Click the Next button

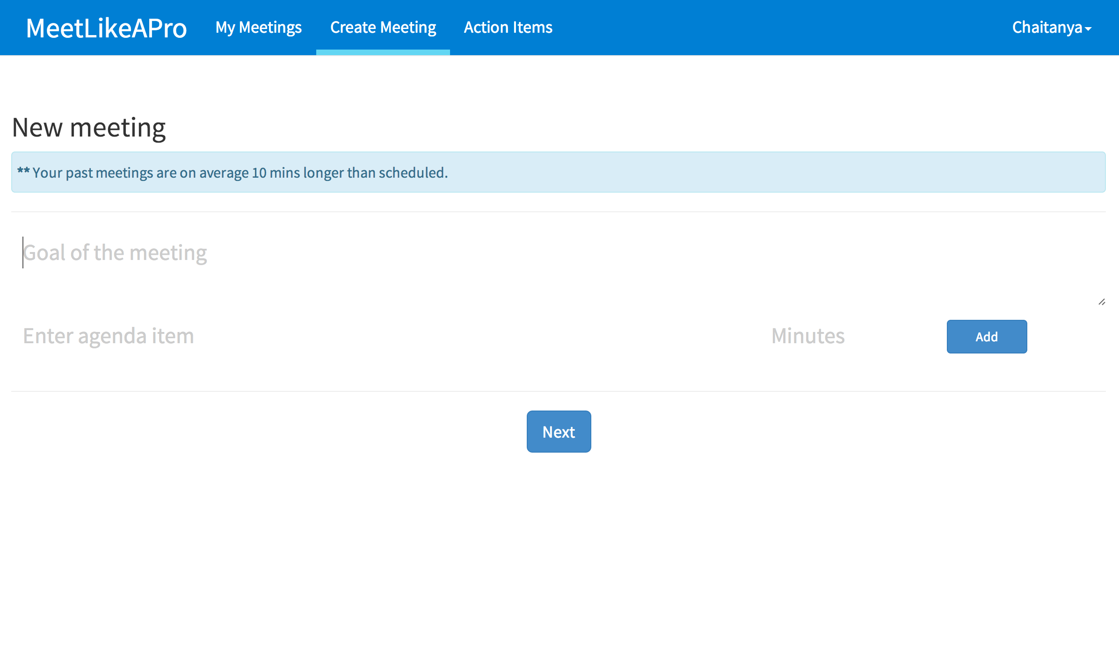pyautogui.click(x=559, y=432)
